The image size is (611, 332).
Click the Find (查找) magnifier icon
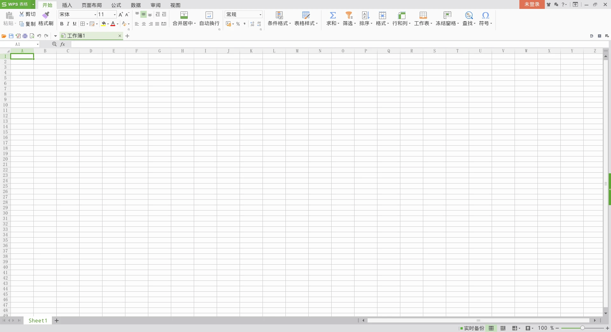[469, 15]
